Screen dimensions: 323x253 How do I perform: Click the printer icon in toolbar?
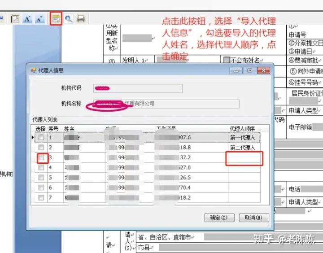coord(81,19)
